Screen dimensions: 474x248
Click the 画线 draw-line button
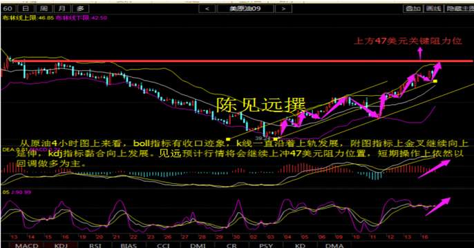pos(434,9)
